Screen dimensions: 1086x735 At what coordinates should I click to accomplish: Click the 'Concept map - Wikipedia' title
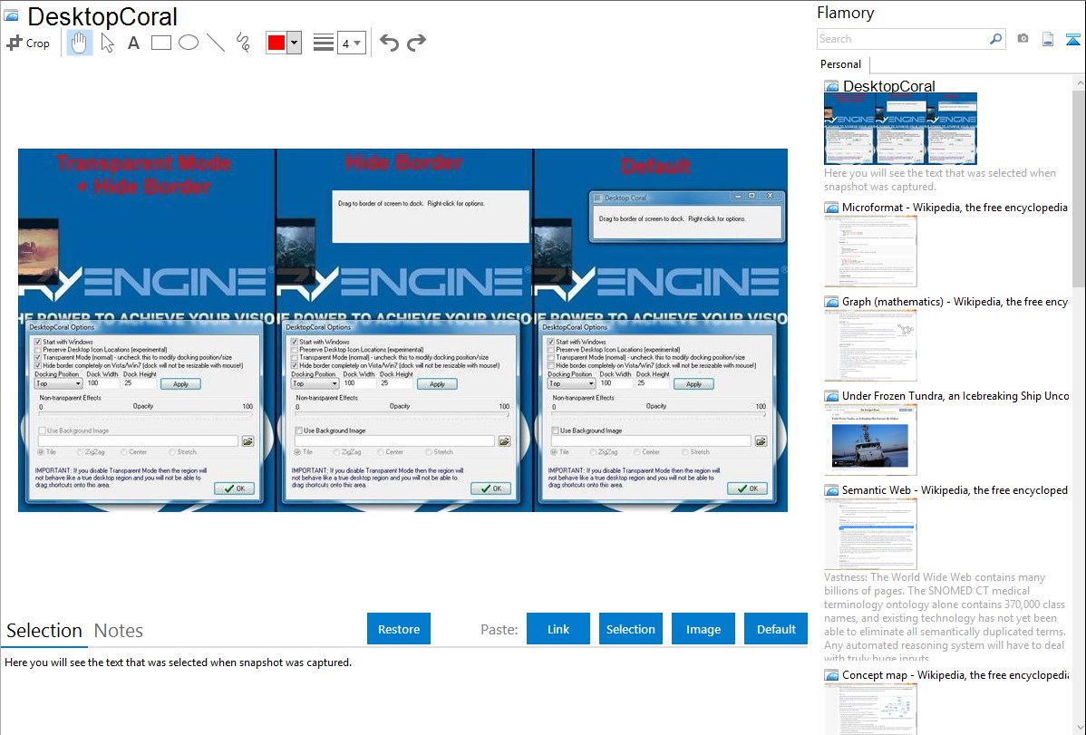coord(955,674)
